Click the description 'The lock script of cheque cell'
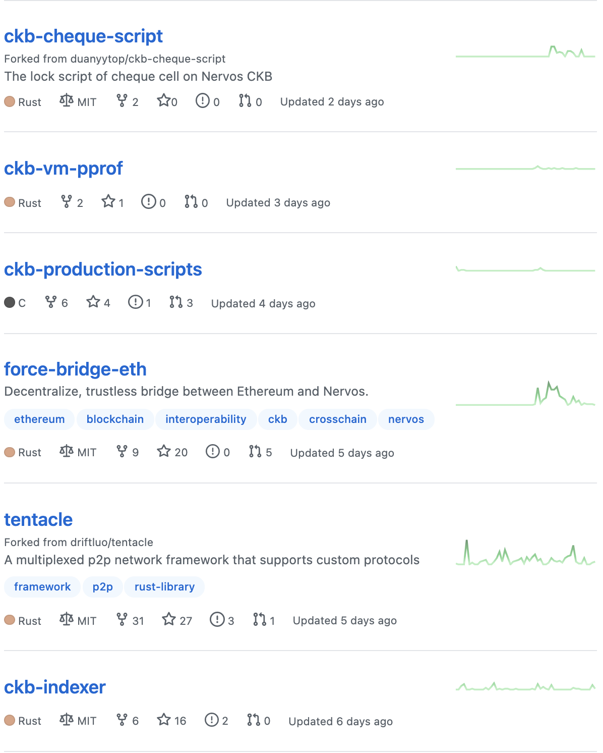This screenshot has width=603, height=753. (138, 77)
